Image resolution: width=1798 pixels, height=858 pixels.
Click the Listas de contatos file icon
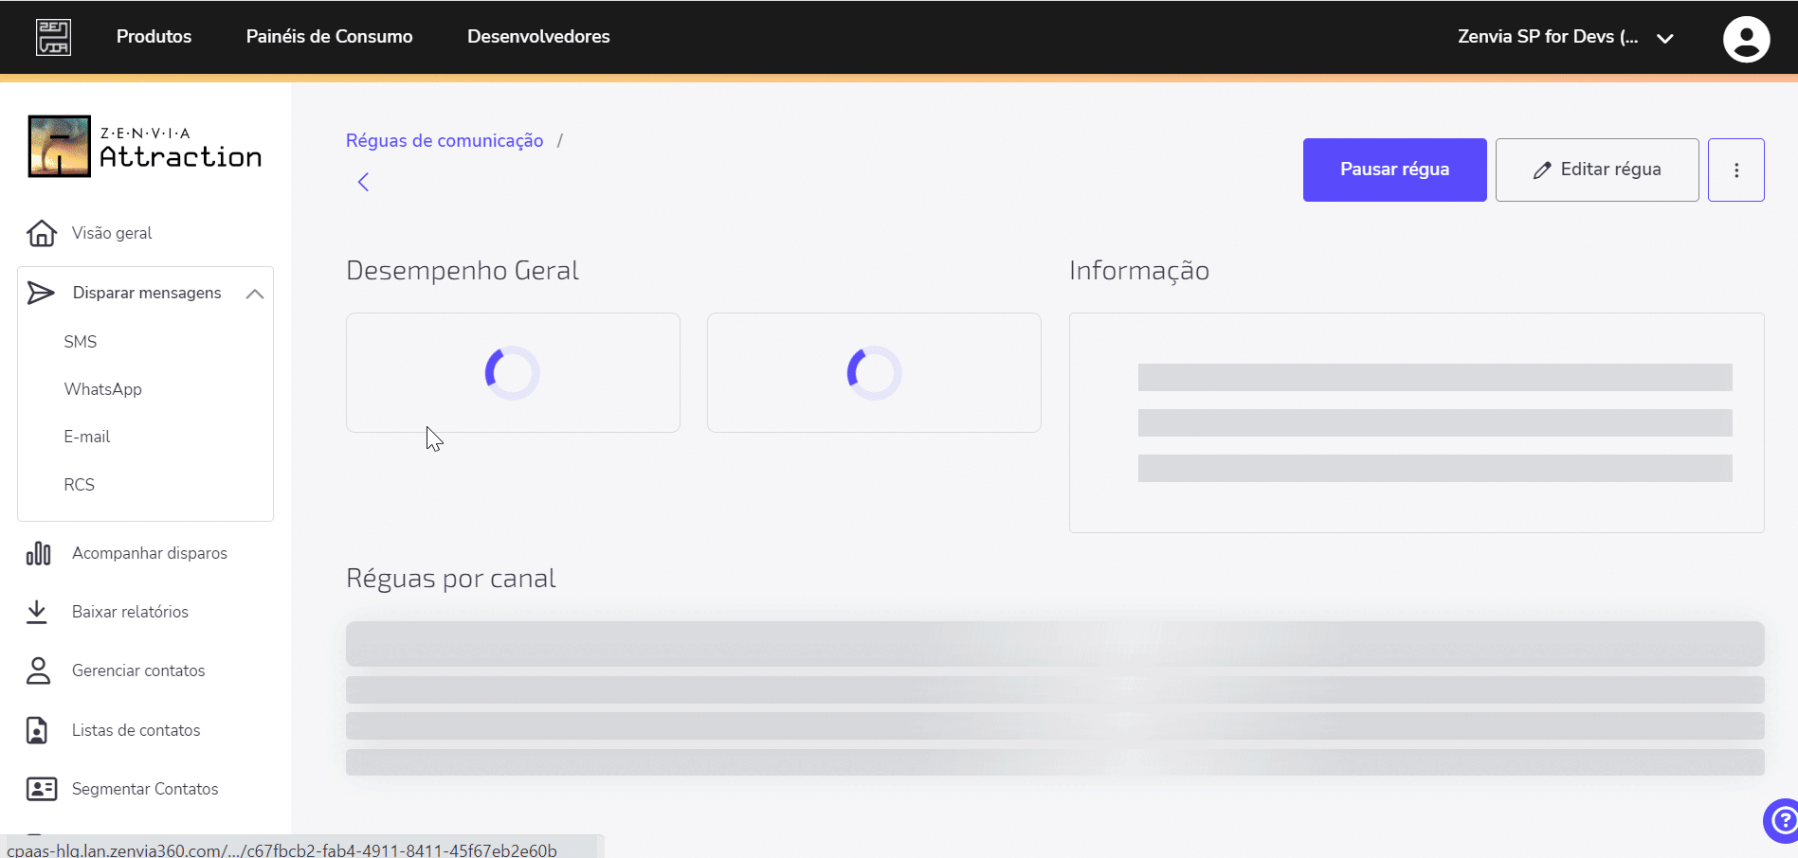click(x=37, y=730)
